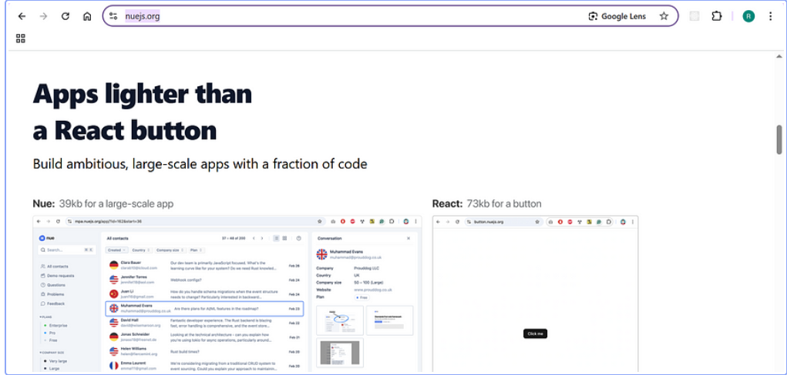Collapse the COMPANY SIZE section in Nue demo
787x375 pixels.
52,353
